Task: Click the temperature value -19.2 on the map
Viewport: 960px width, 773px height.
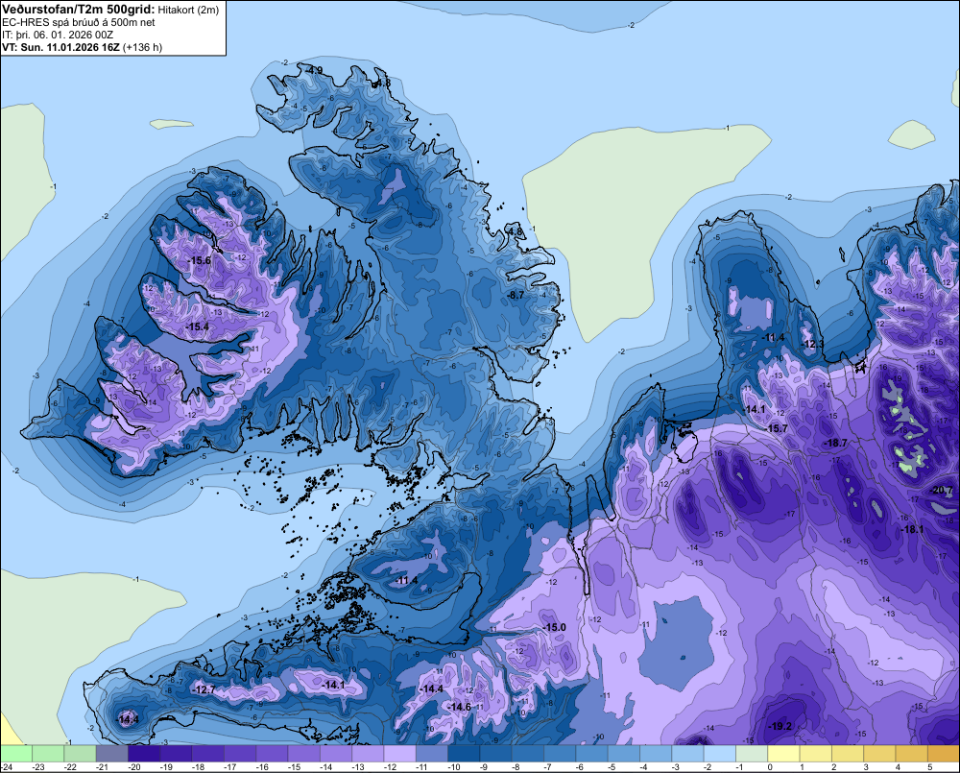Action: (780, 727)
